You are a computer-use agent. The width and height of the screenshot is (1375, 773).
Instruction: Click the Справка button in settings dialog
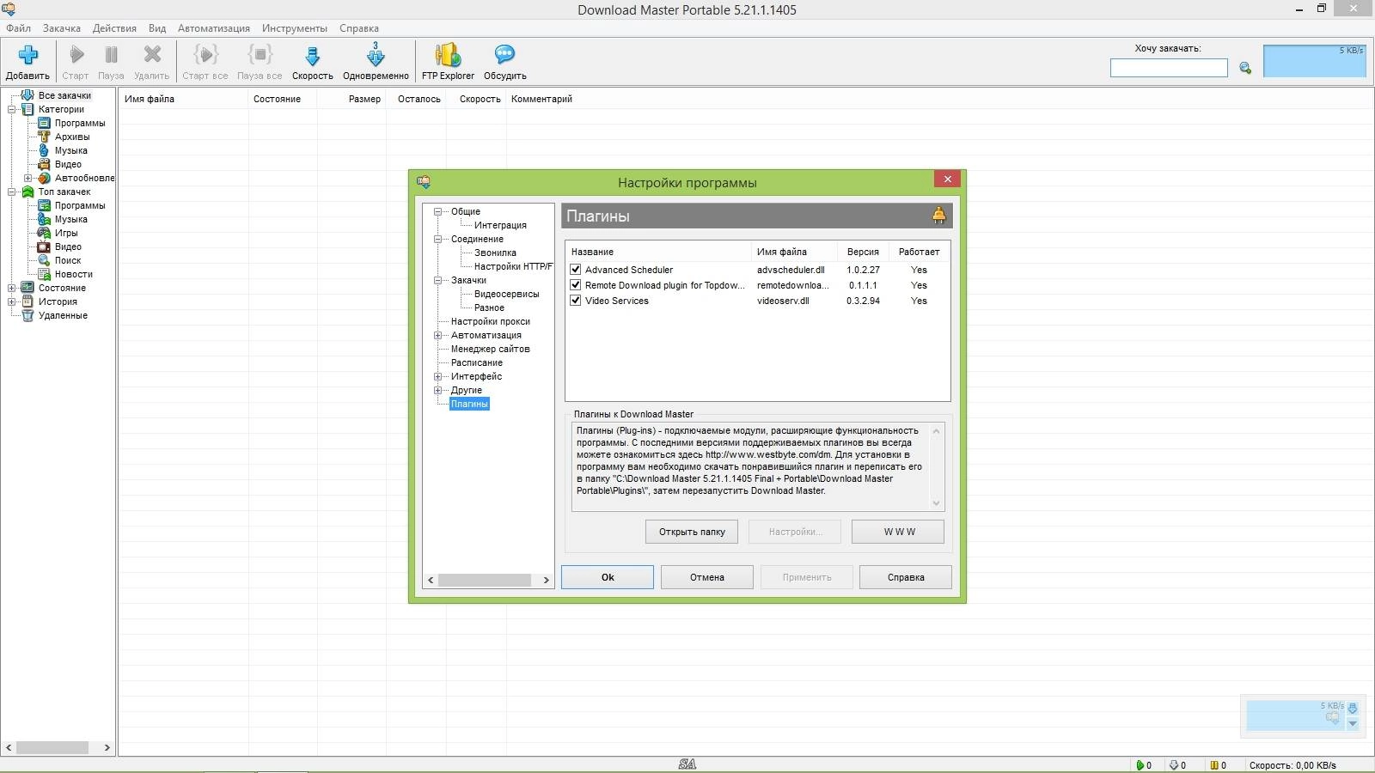pyautogui.click(x=906, y=577)
